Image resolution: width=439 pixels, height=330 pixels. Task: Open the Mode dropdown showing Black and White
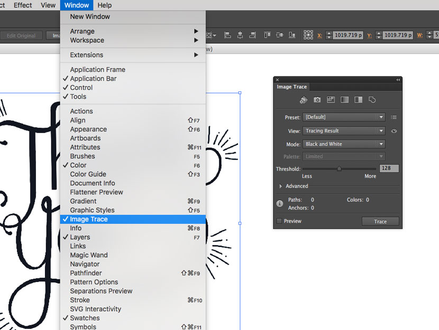[x=344, y=144]
